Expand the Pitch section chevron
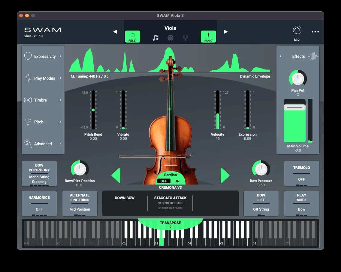The height and width of the screenshot is (272, 341). coord(60,122)
